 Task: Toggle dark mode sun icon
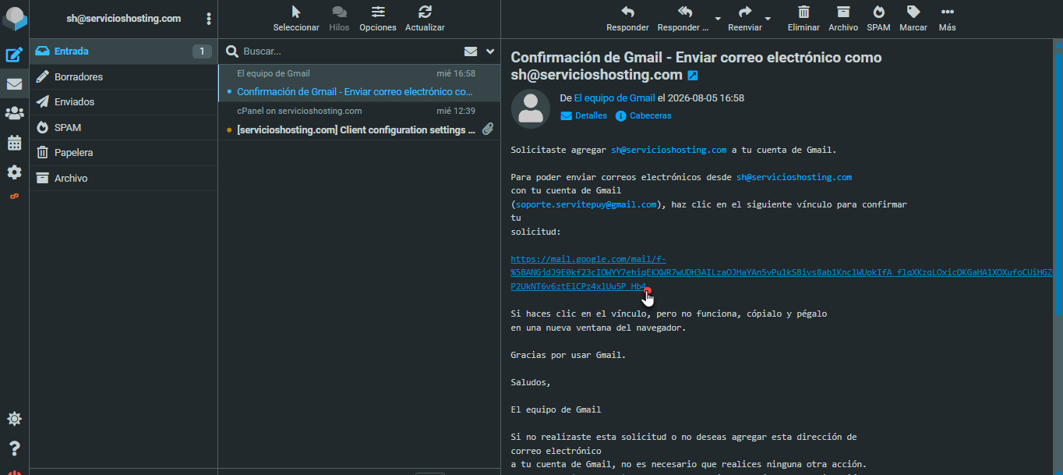(x=14, y=419)
